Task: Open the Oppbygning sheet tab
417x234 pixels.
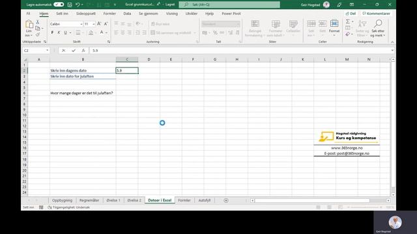Action: click(62, 200)
